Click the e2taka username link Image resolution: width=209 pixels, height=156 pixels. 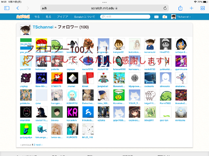(x=101, y=120)
